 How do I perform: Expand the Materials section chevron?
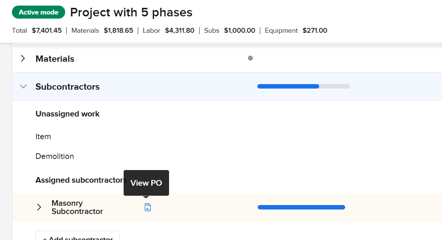(23, 58)
